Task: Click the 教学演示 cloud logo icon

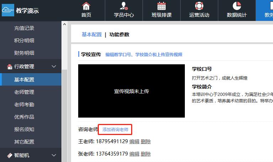Action: pyautogui.click(x=8, y=10)
